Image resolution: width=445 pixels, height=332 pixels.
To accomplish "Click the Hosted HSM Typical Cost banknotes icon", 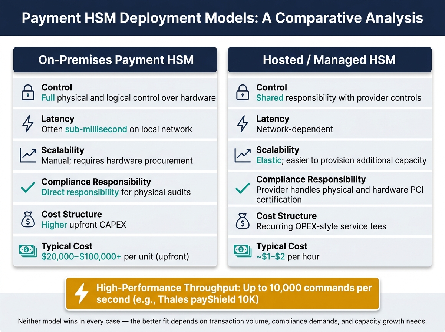I will pos(243,251).
